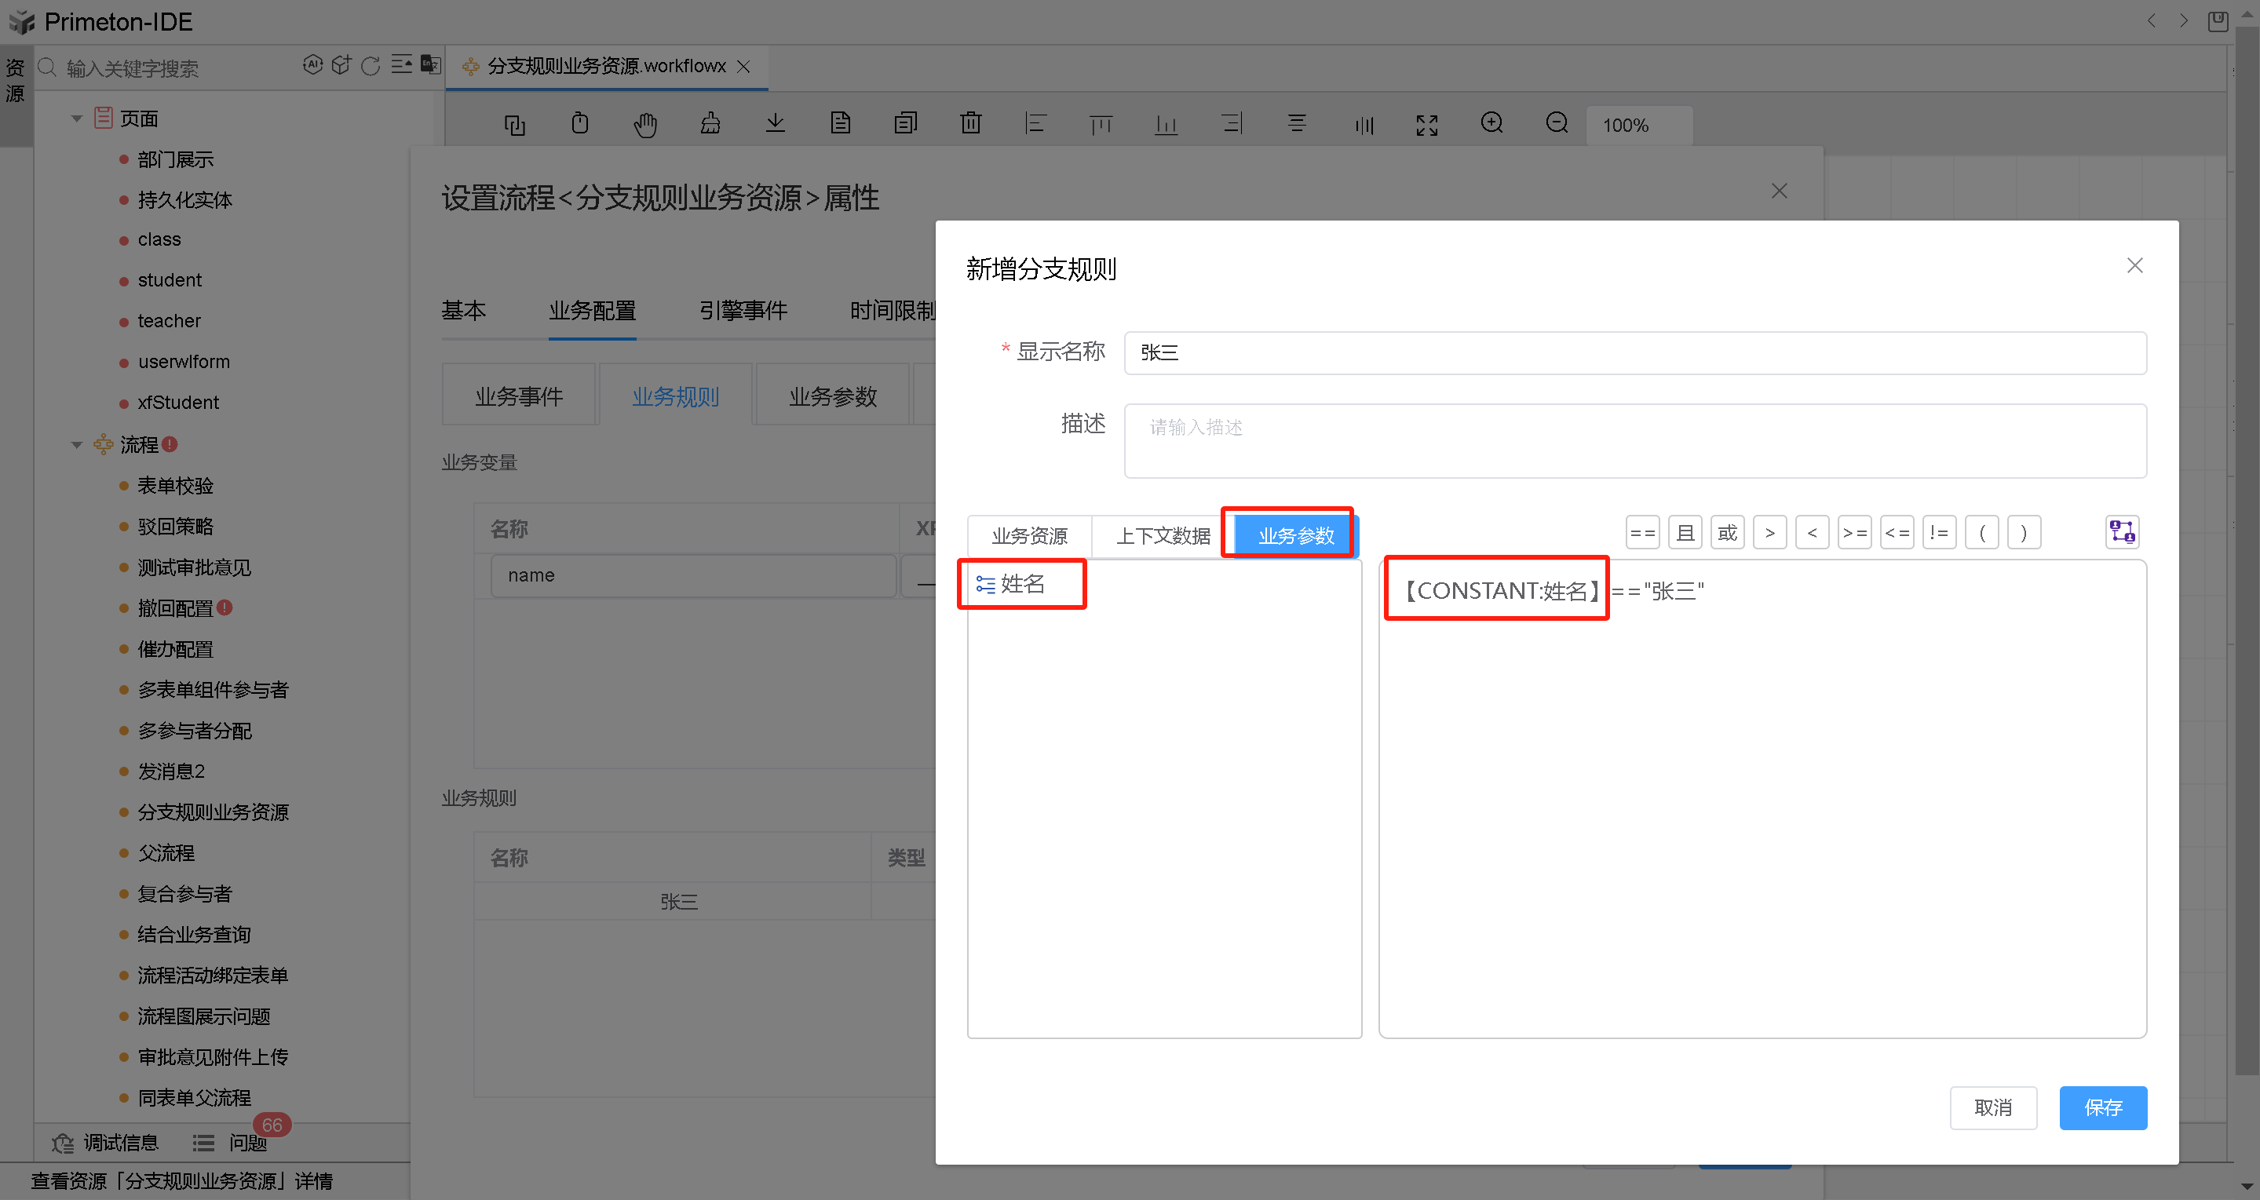This screenshot has height=1200, width=2260.
Task: Click the 描述 description text area
Action: pos(1634,440)
